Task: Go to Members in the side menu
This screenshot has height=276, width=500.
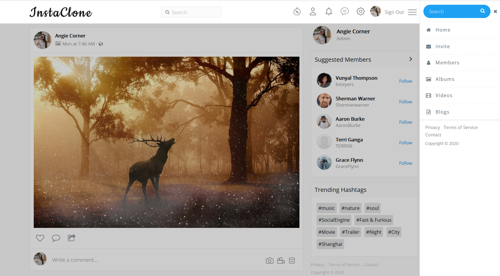Action: [447, 63]
